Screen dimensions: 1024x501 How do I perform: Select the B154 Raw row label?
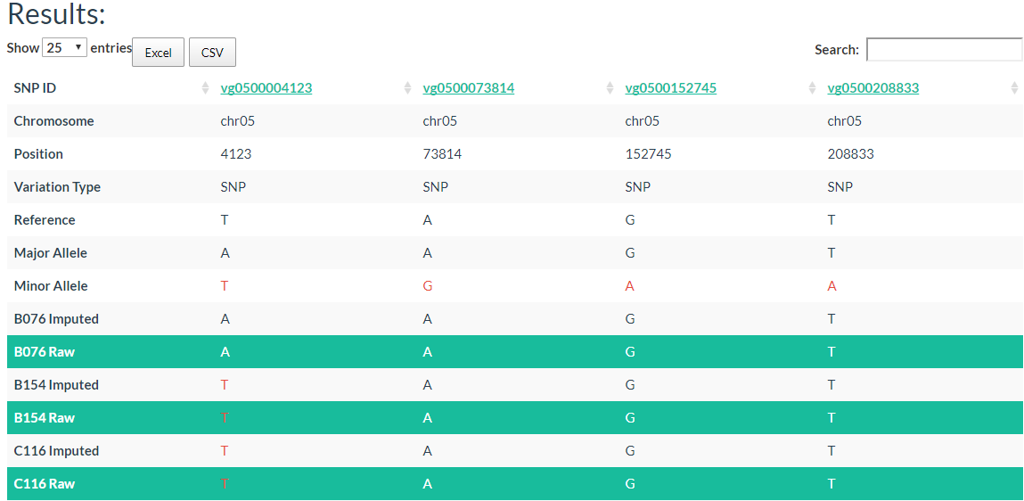click(45, 417)
